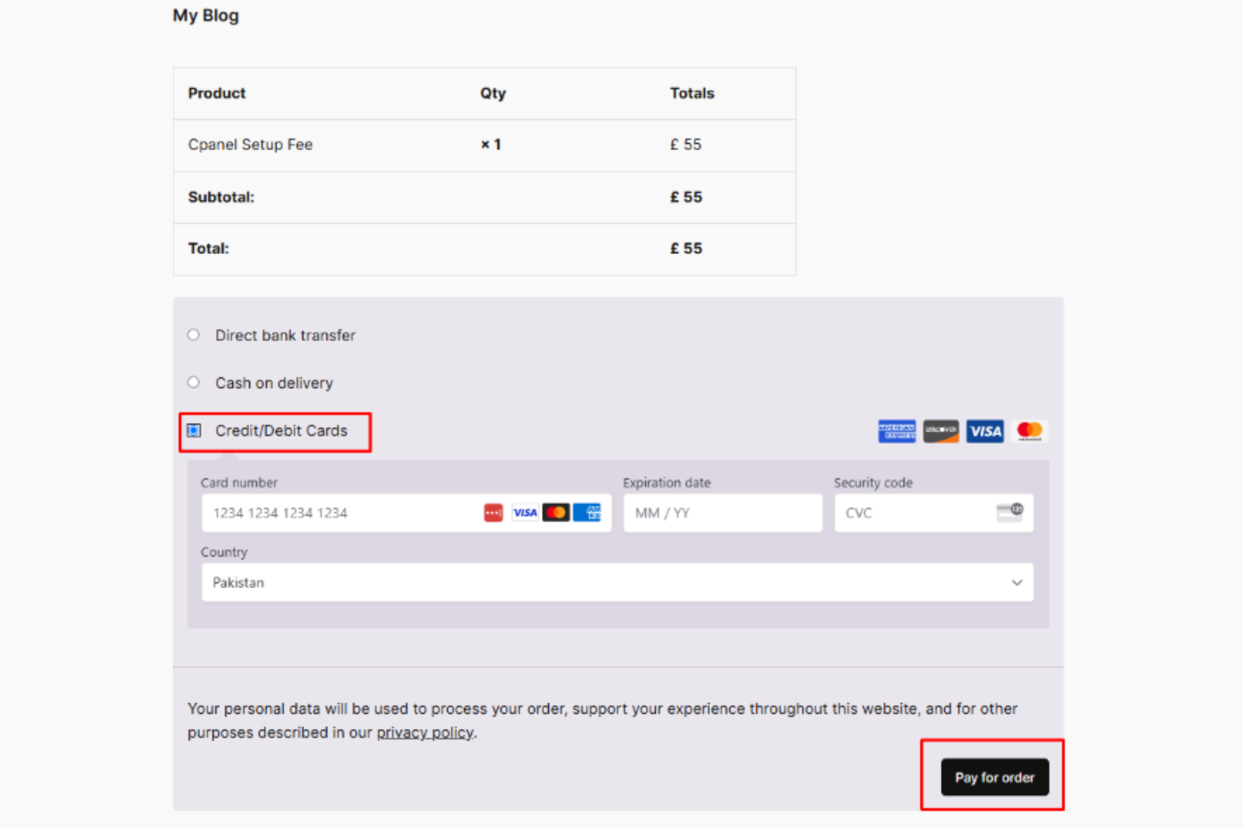1243x829 pixels.
Task: Click the My Blog site title
Action: 206,15
